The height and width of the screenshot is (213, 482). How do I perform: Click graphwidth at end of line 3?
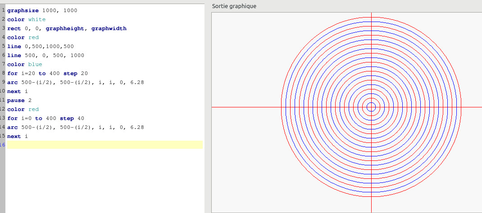click(x=109, y=28)
